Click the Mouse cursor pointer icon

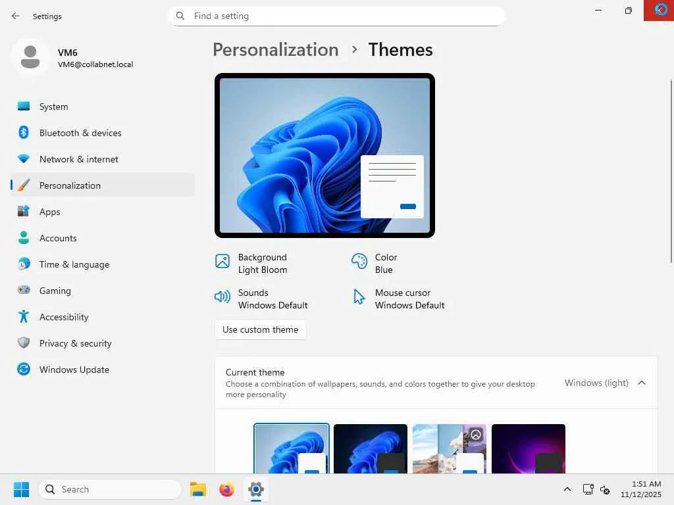point(359,297)
